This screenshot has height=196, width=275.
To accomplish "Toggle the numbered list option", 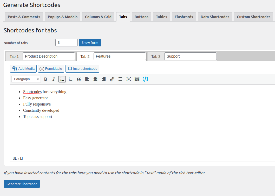I will 70,79.
